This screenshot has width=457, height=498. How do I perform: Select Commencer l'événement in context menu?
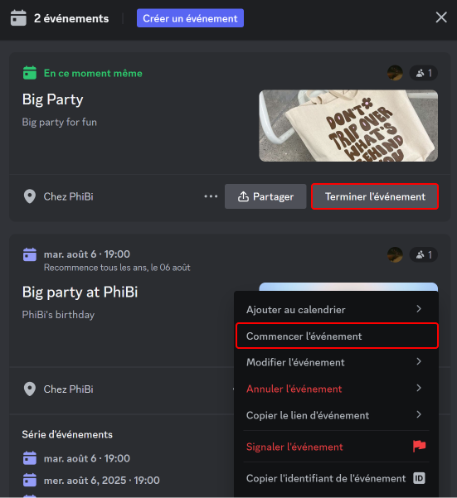[337, 336]
